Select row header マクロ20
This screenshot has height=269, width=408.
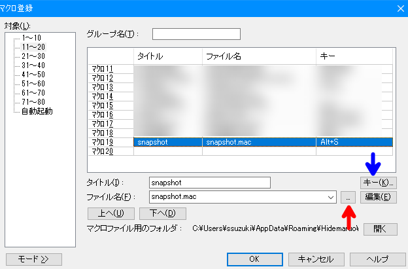111,151
